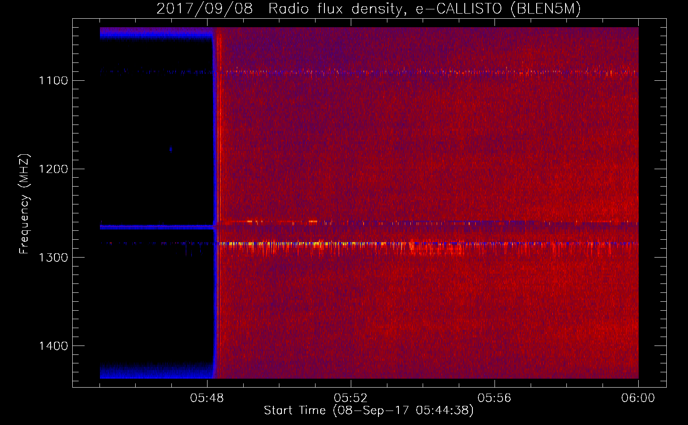Click the '05:52' time axis label
688x425 pixels.
pos(351,398)
